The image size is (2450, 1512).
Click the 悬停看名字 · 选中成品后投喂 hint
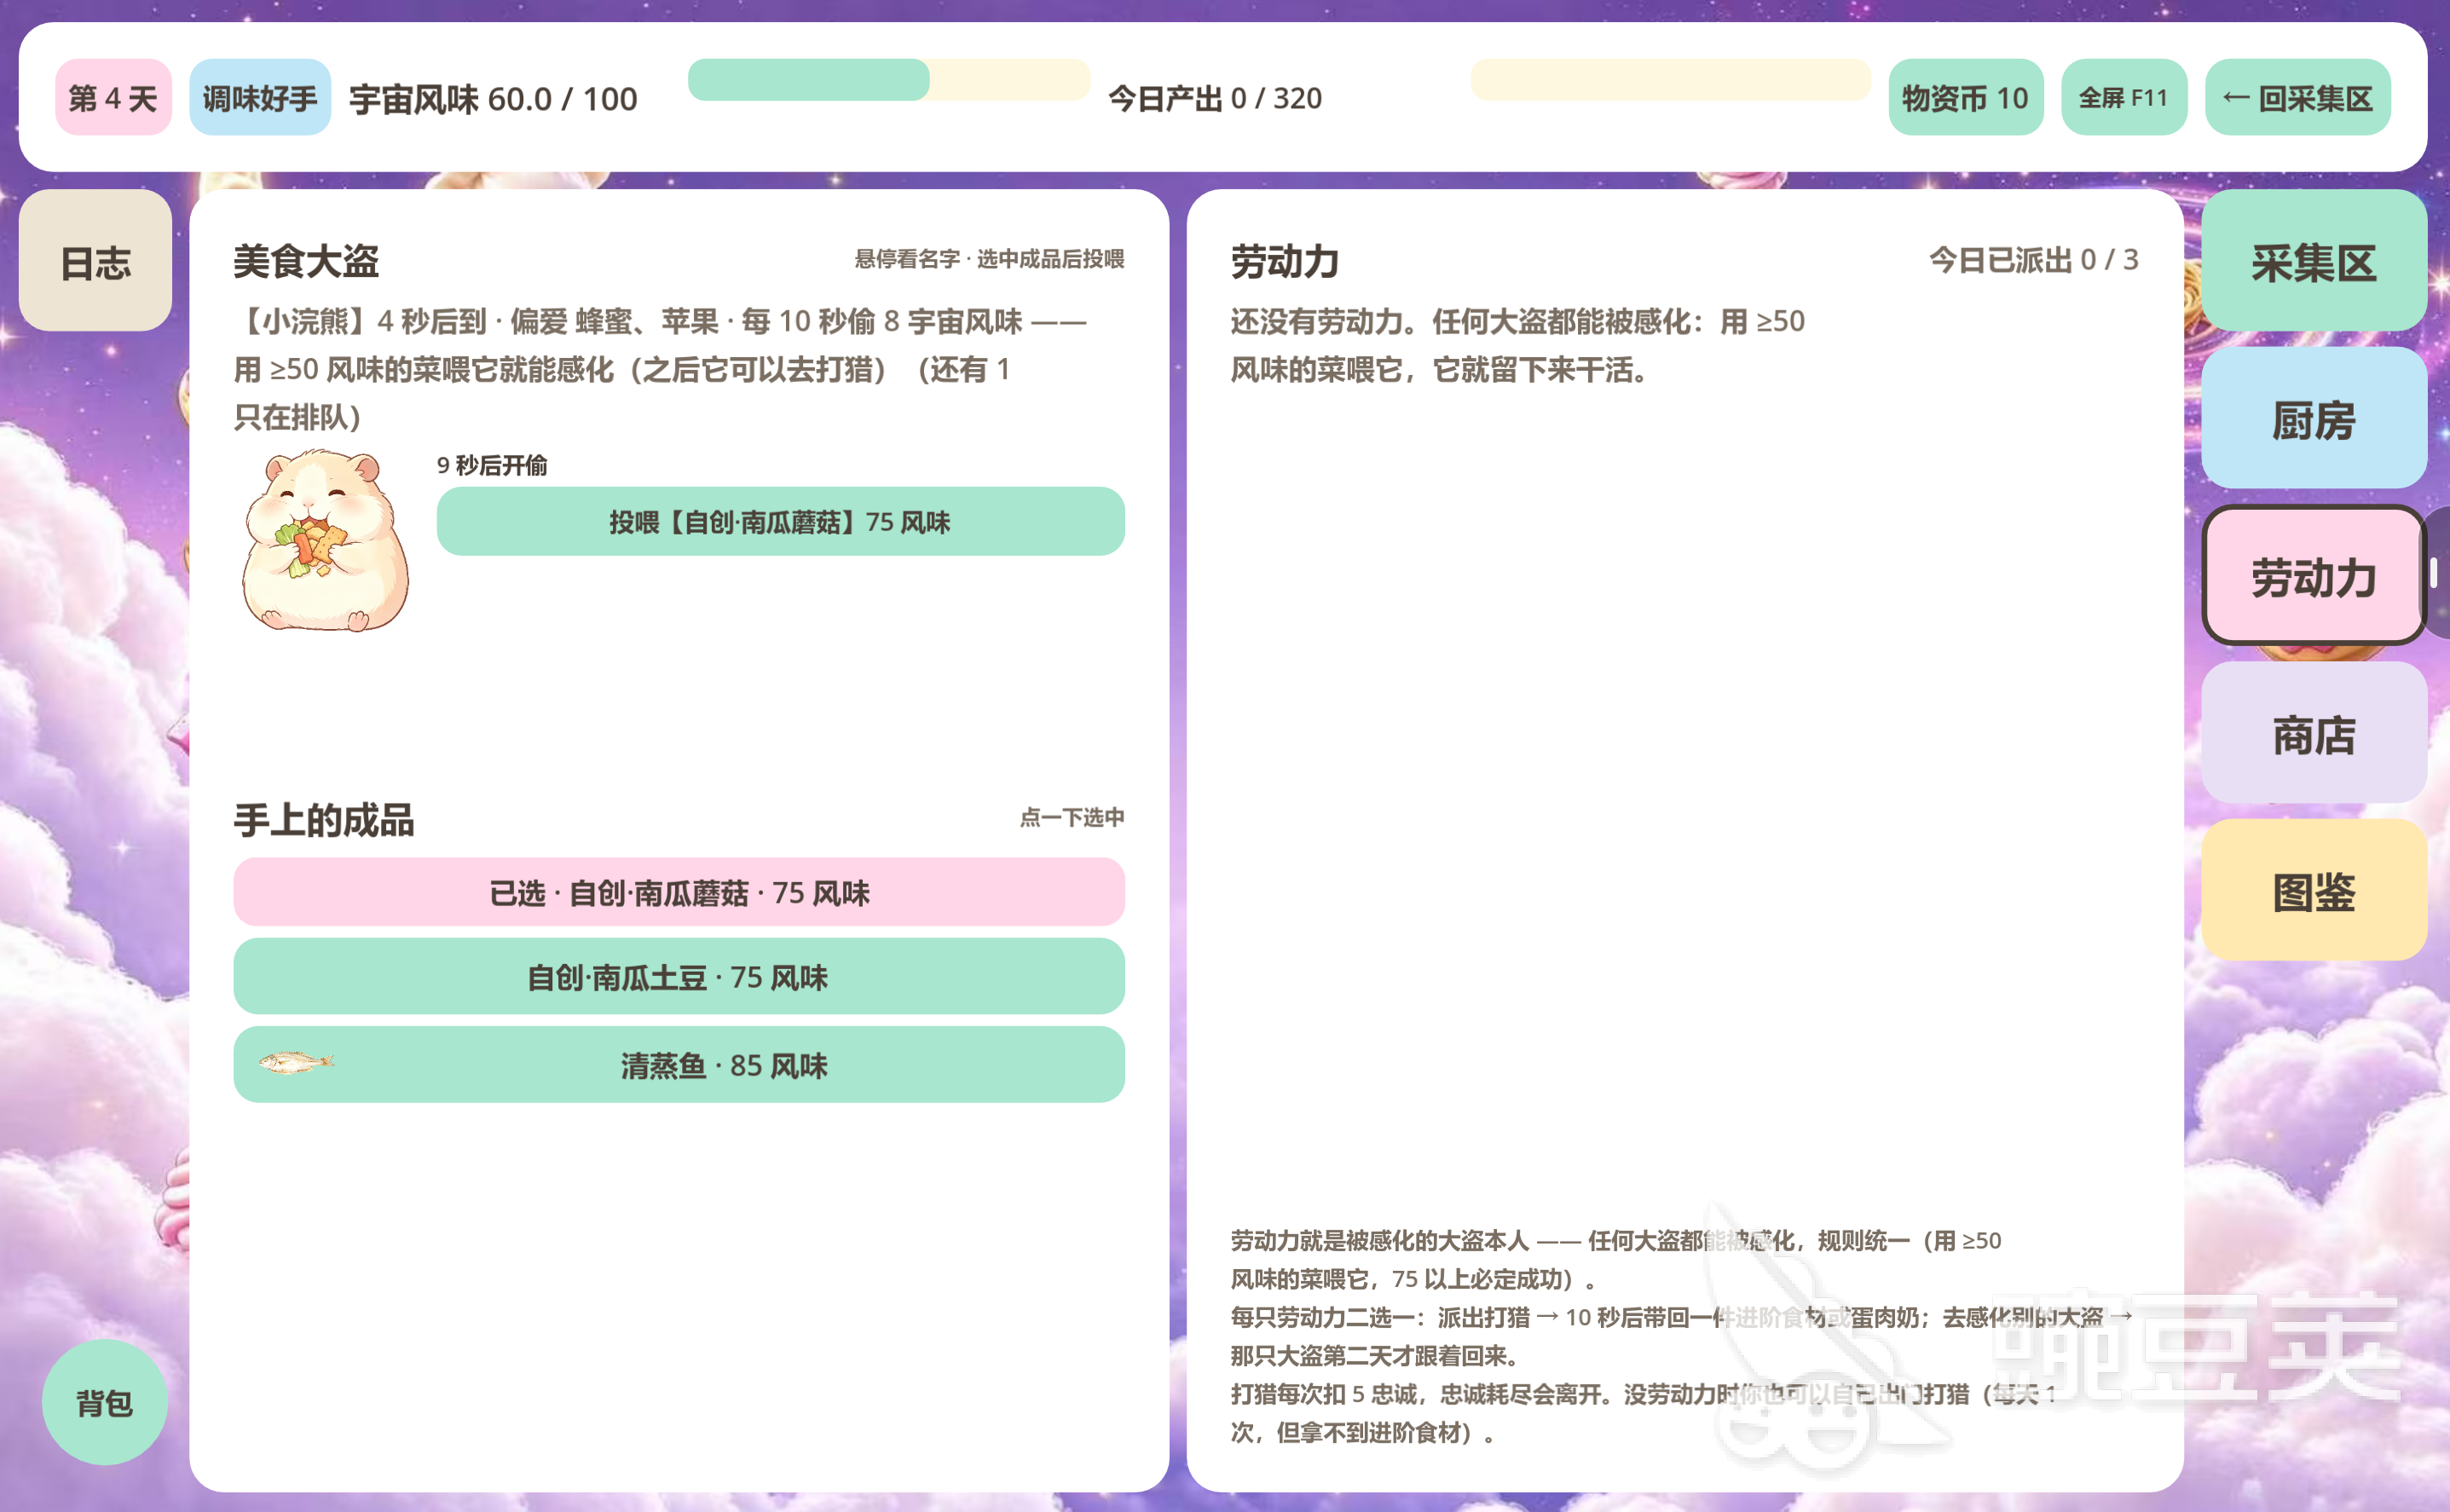click(989, 259)
